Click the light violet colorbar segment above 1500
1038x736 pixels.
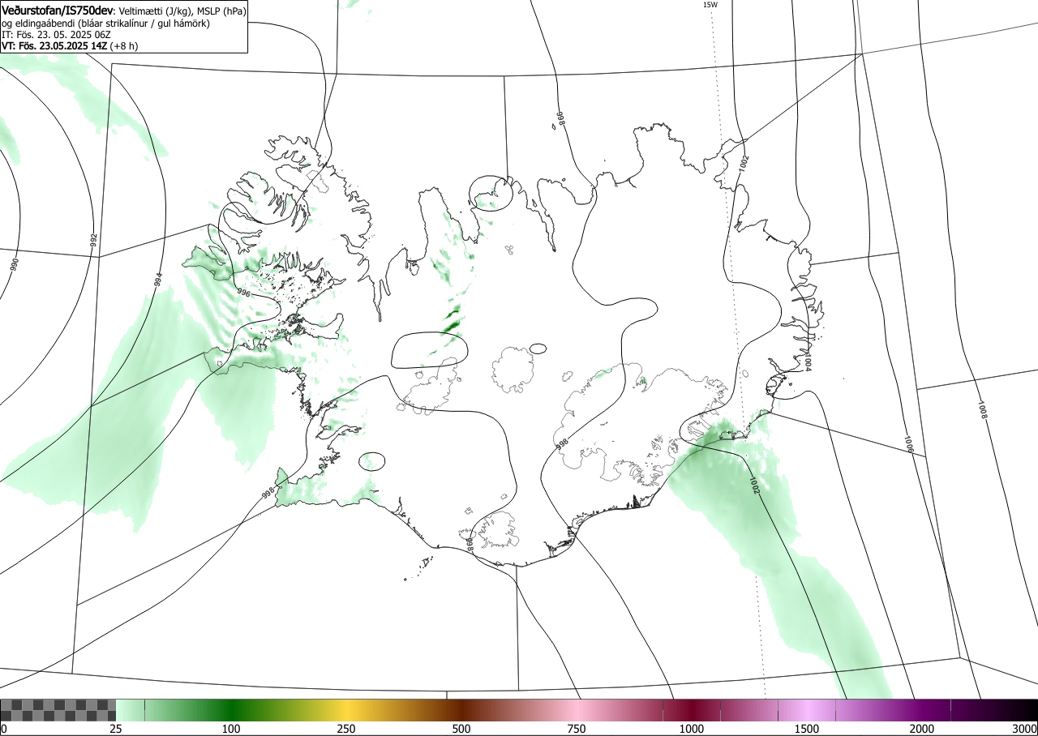pos(807,710)
